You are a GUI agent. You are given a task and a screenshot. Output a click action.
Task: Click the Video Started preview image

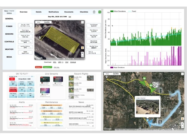148,107
